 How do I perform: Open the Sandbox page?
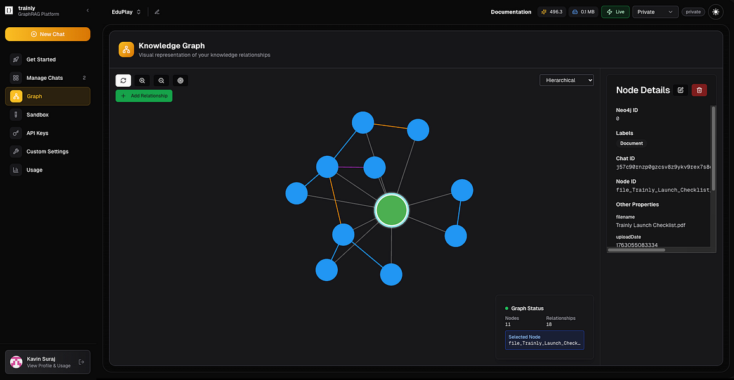coord(48,115)
